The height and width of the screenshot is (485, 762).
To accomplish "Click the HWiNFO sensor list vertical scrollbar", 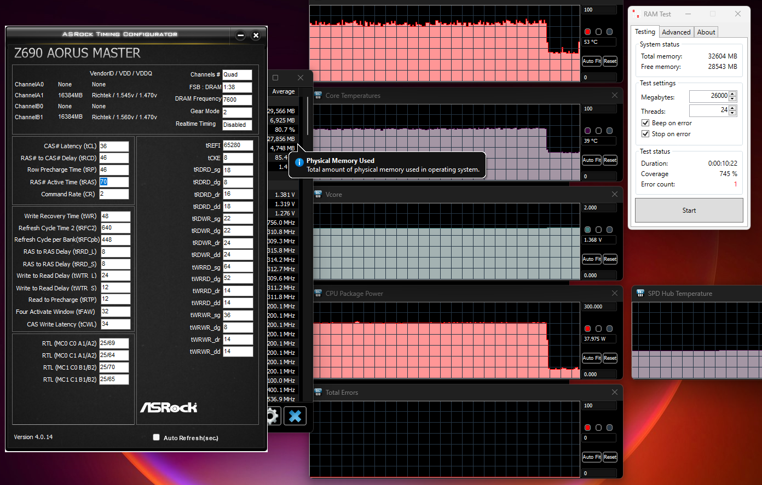I will (x=307, y=116).
